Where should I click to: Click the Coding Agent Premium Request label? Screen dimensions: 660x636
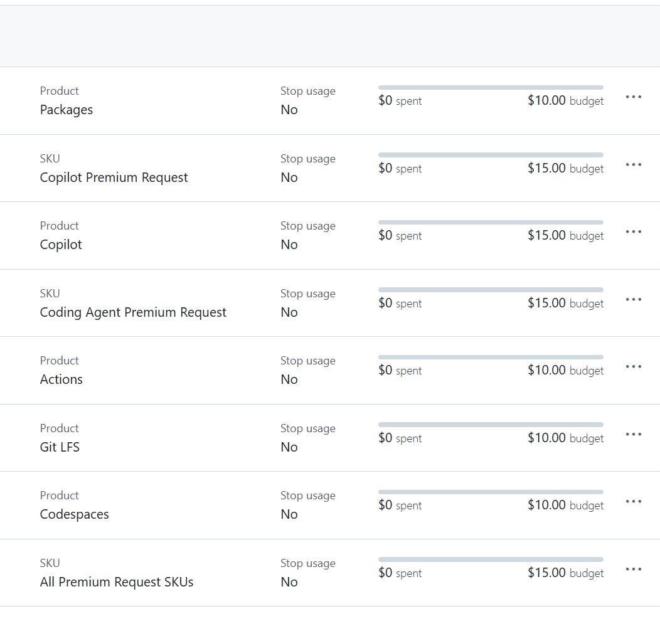(x=133, y=312)
